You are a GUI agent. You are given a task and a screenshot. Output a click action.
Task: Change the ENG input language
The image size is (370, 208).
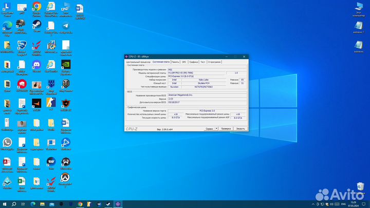point(344,204)
